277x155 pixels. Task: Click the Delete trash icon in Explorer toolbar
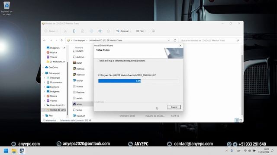[109, 31]
